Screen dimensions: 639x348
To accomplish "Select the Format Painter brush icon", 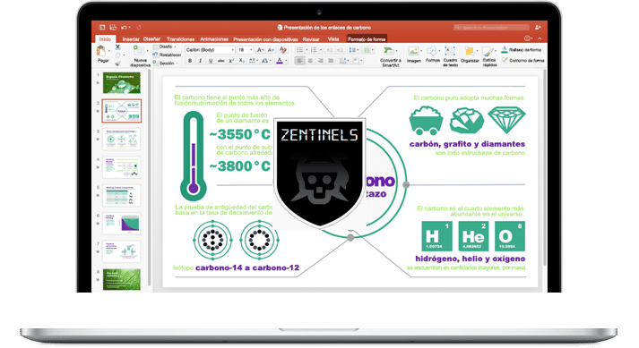I will [x=117, y=64].
